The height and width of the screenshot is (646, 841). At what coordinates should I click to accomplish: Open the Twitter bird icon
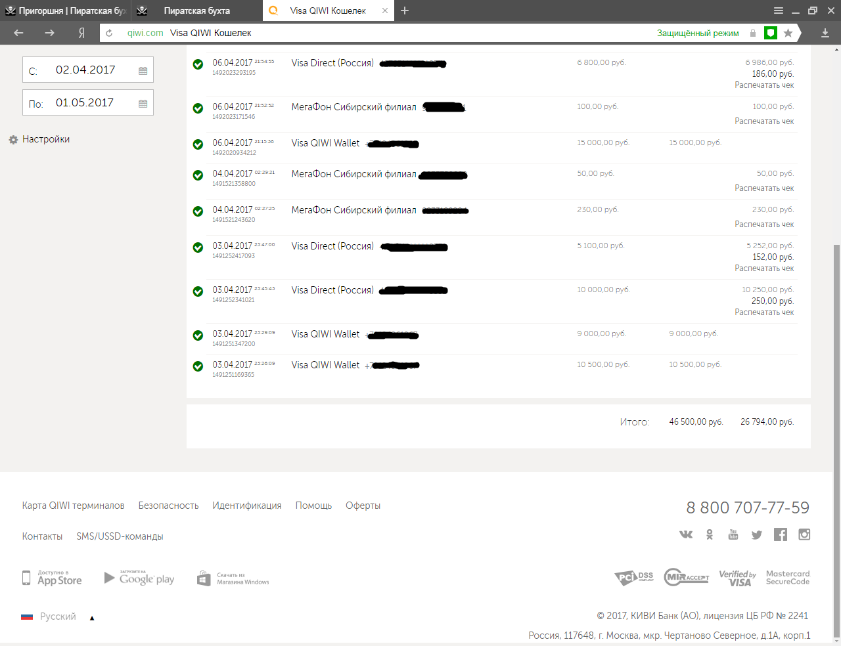757,535
